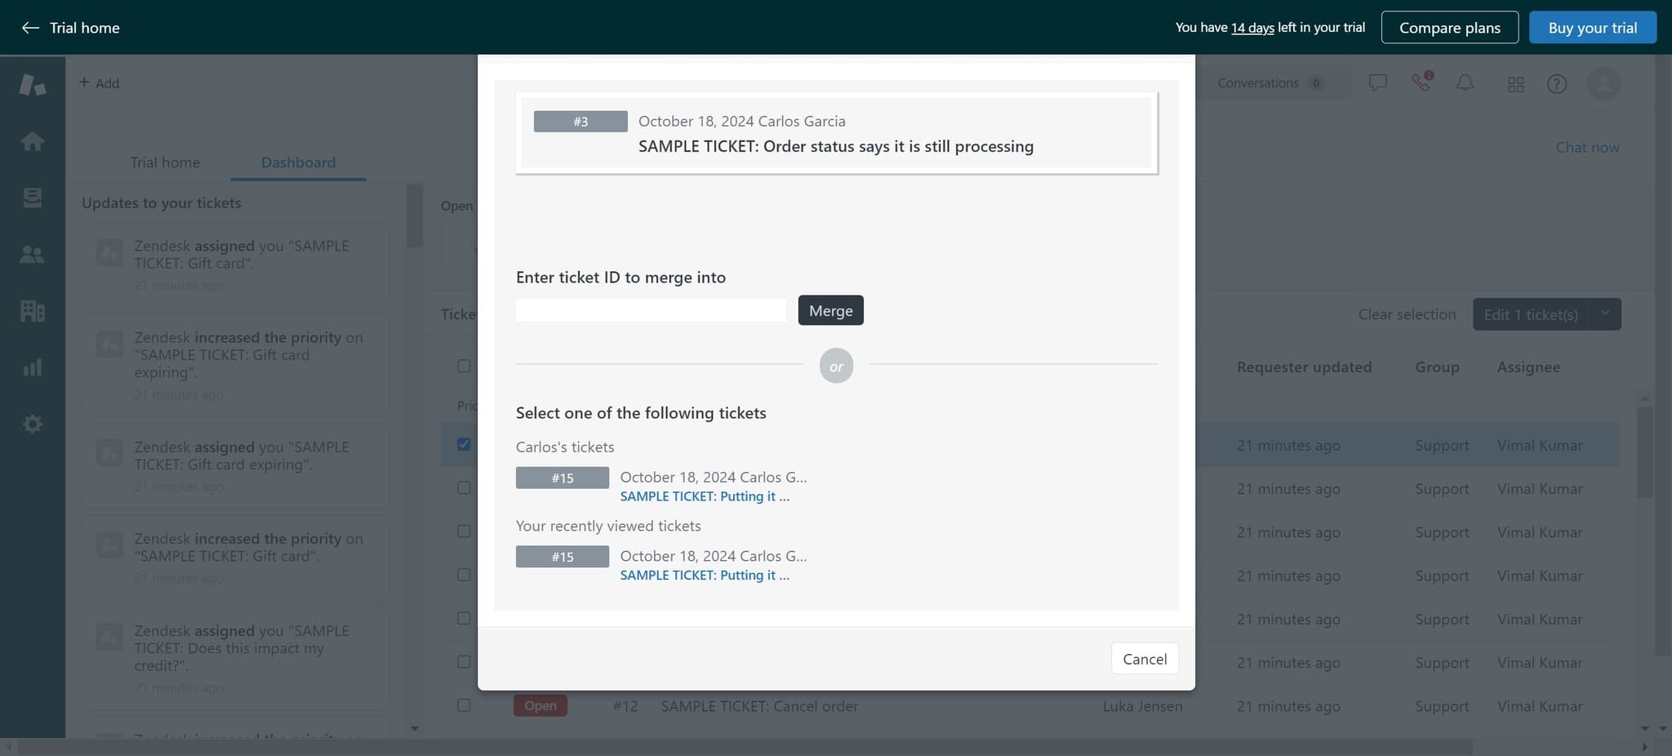Open Organizations via the building icon

pos(33,310)
